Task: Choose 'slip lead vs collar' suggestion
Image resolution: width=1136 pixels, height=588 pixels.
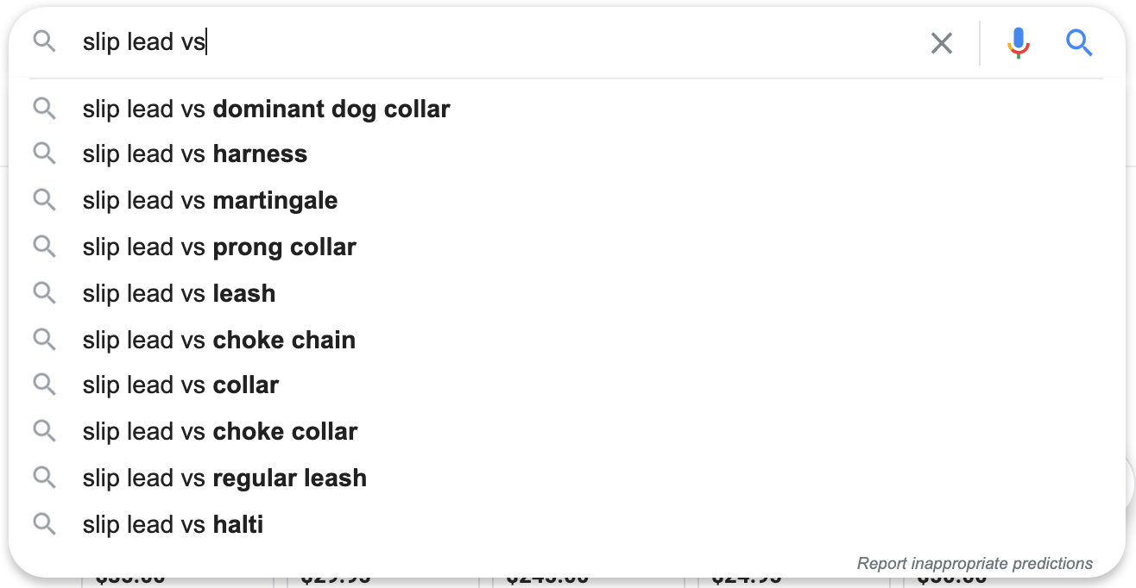Action: pos(567,385)
